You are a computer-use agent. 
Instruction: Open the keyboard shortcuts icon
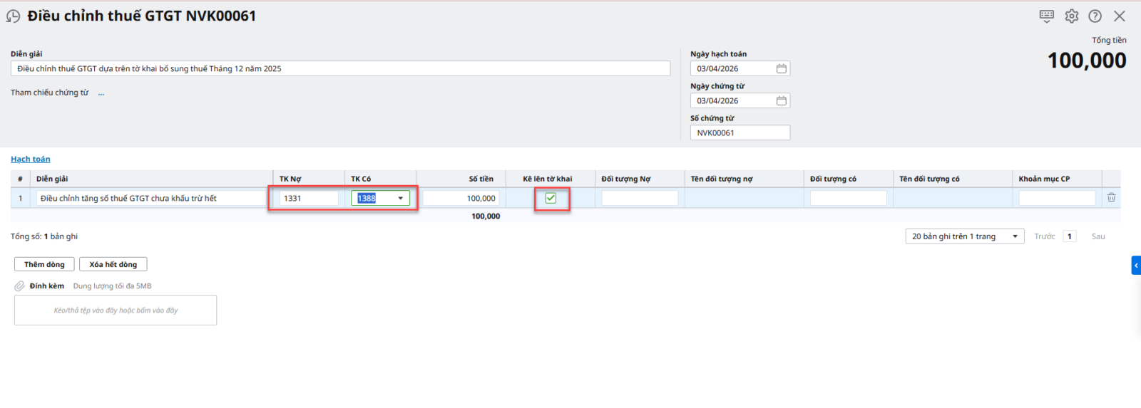coord(1046,16)
